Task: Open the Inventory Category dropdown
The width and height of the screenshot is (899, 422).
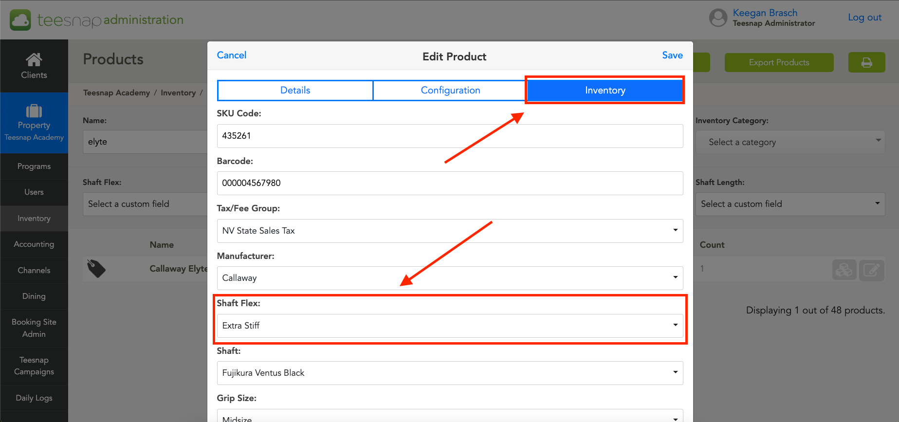Action: tap(790, 142)
